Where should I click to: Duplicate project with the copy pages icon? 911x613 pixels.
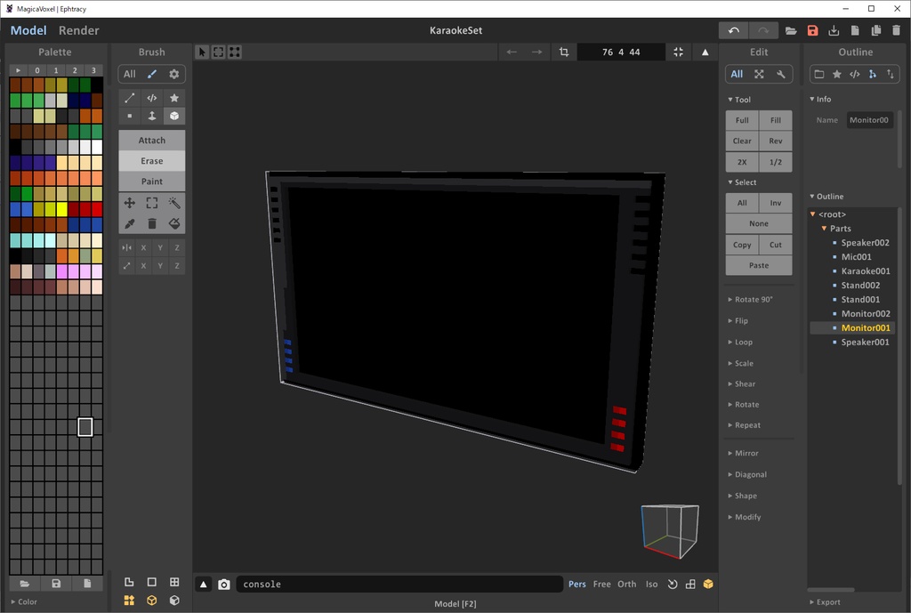coord(875,31)
